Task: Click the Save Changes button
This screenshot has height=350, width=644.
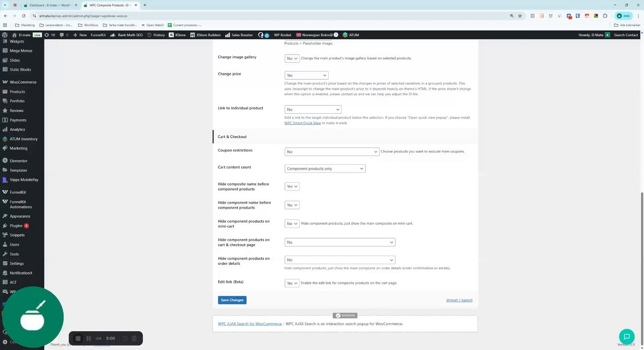Action: tap(232, 300)
